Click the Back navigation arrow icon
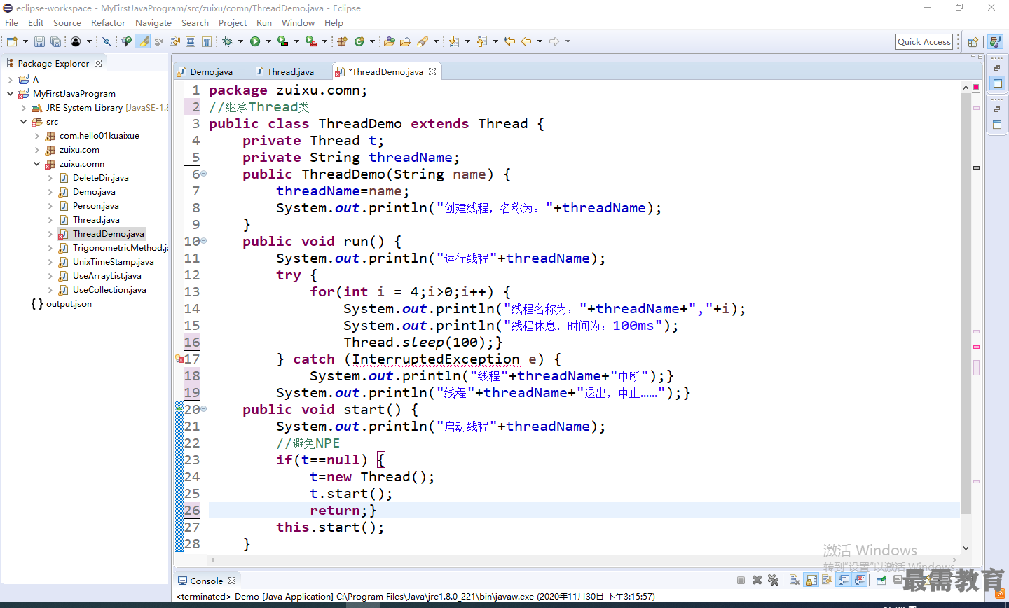This screenshot has width=1009, height=608. click(526, 41)
